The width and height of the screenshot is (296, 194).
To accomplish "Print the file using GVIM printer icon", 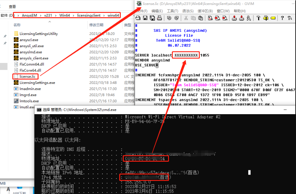I will (x=159, y=18).
